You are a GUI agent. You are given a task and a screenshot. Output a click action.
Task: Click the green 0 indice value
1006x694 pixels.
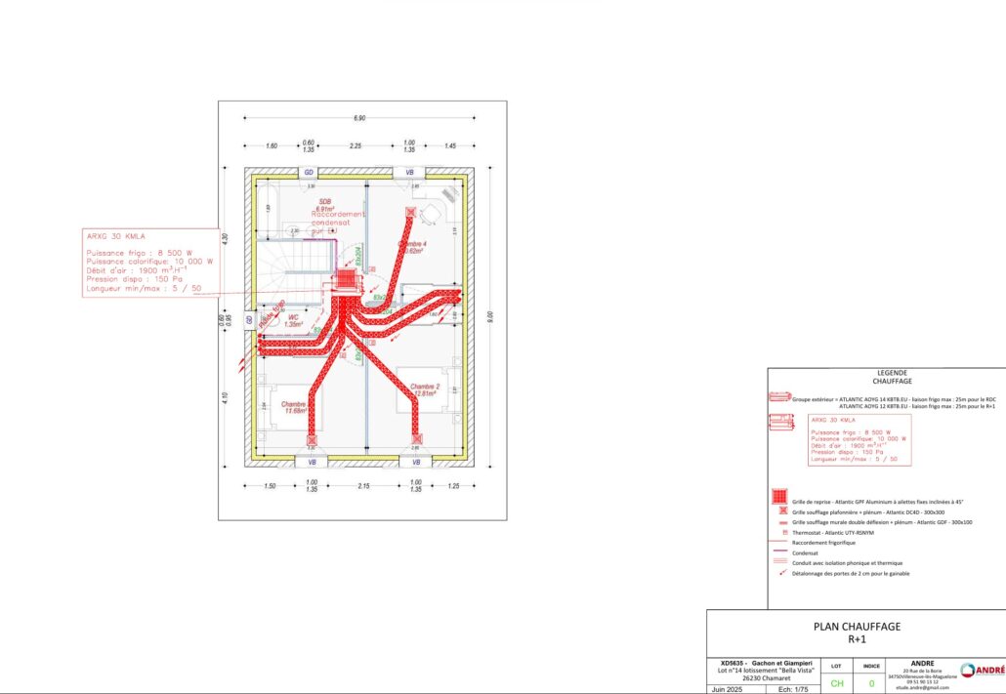tap(871, 683)
